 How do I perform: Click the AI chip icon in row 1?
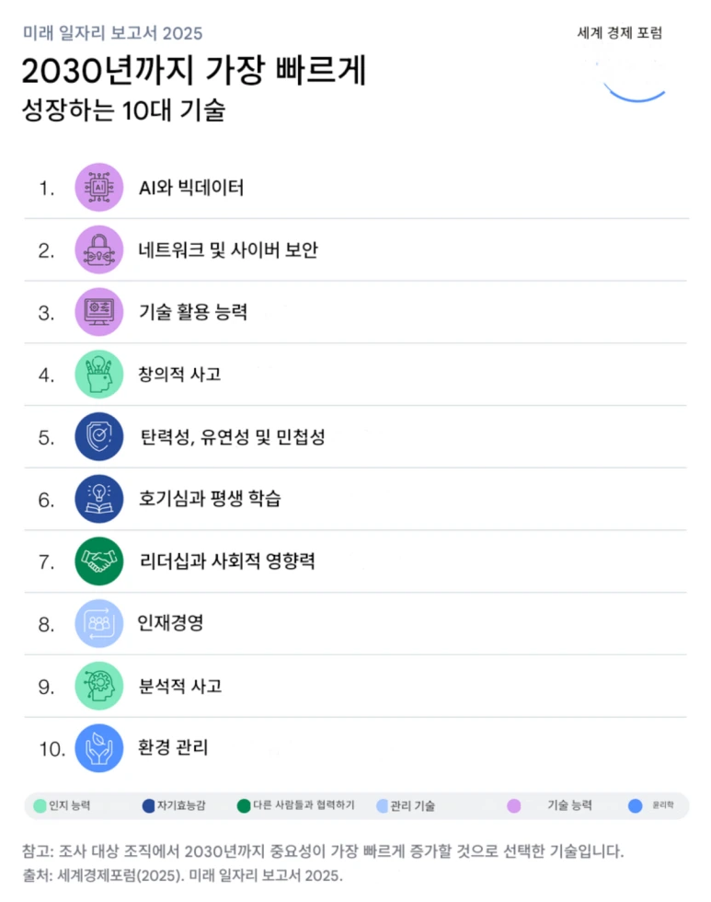pyautogui.click(x=98, y=187)
